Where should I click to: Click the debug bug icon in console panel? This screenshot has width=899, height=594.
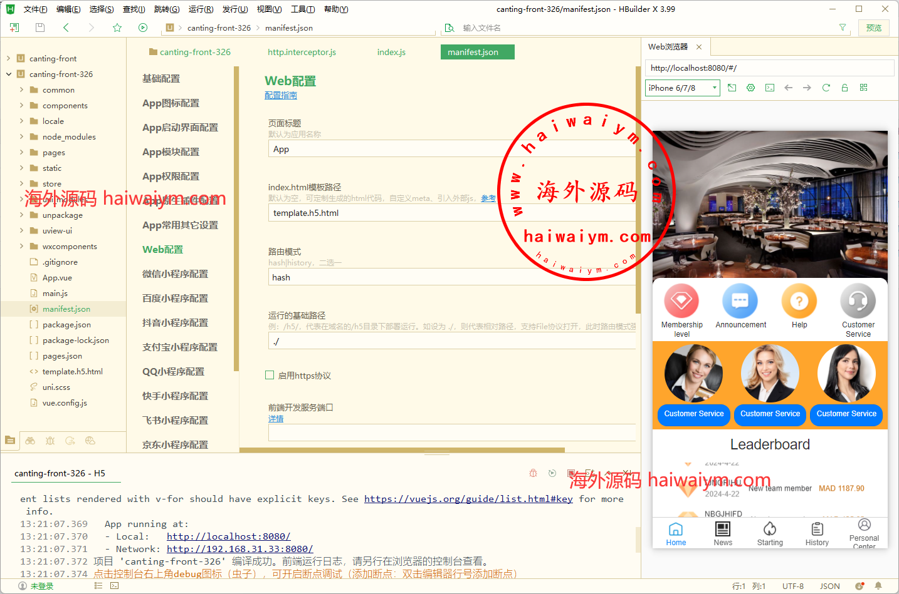[533, 473]
